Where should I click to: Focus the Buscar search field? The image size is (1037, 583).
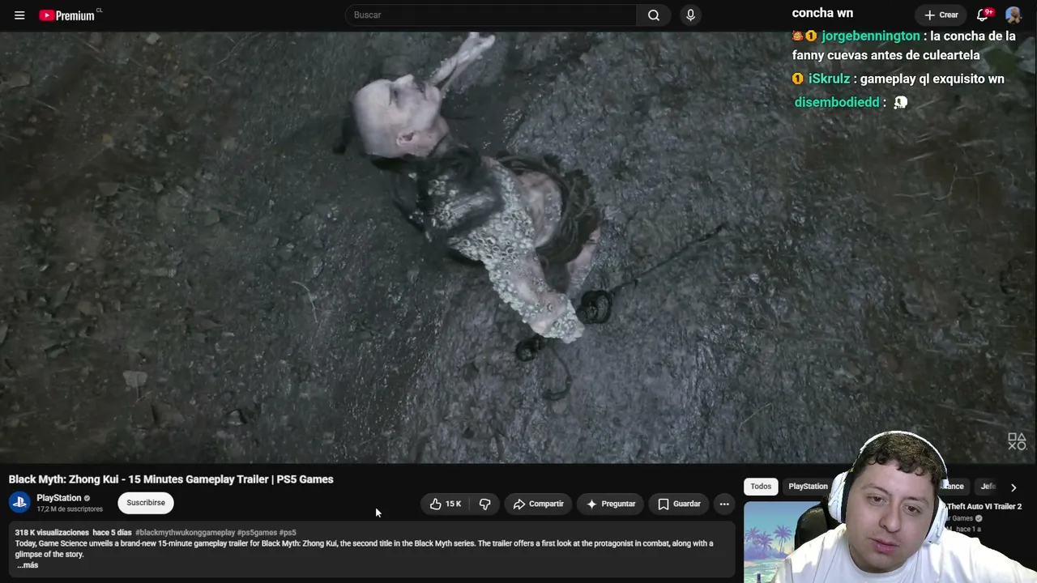point(492,15)
